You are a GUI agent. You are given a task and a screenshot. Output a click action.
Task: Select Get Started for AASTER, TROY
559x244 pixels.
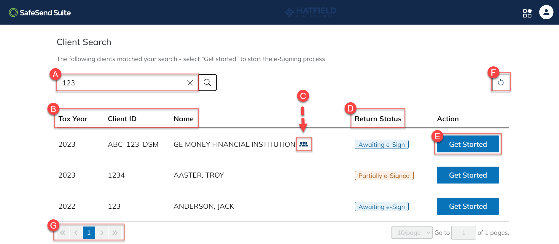point(468,175)
